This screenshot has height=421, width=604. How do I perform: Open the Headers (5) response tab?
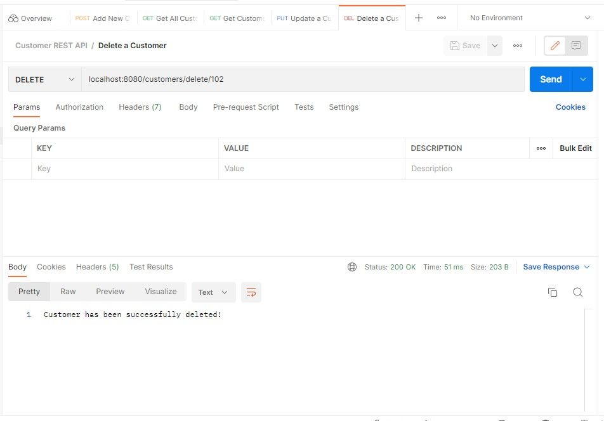pos(97,267)
